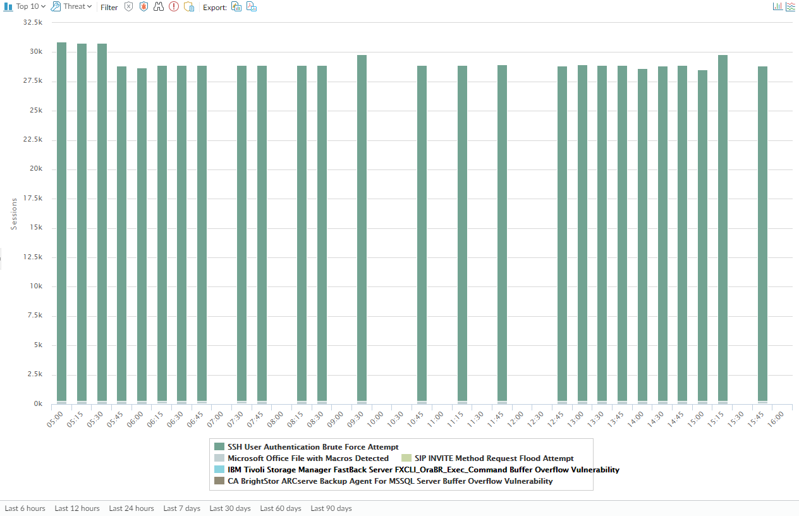The image size is (799, 516).
Task: Select the spyware binoculars filter icon
Action: 159,7
